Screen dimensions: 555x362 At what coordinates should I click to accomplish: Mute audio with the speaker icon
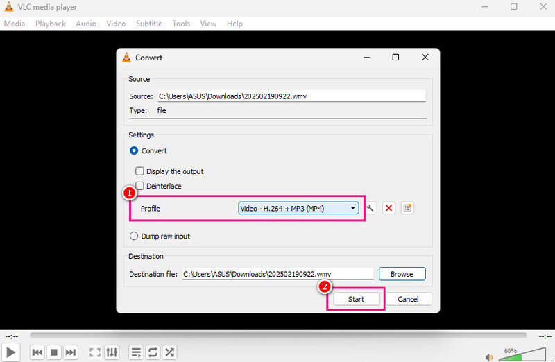[489, 357]
